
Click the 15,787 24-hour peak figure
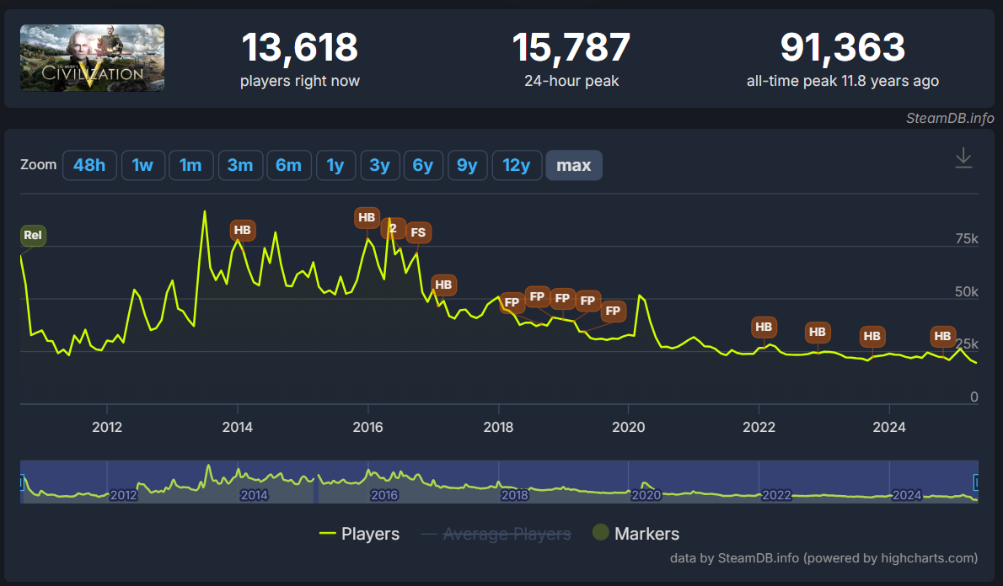click(x=571, y=47)
